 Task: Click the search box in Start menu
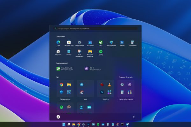click(x=95, y=29)
